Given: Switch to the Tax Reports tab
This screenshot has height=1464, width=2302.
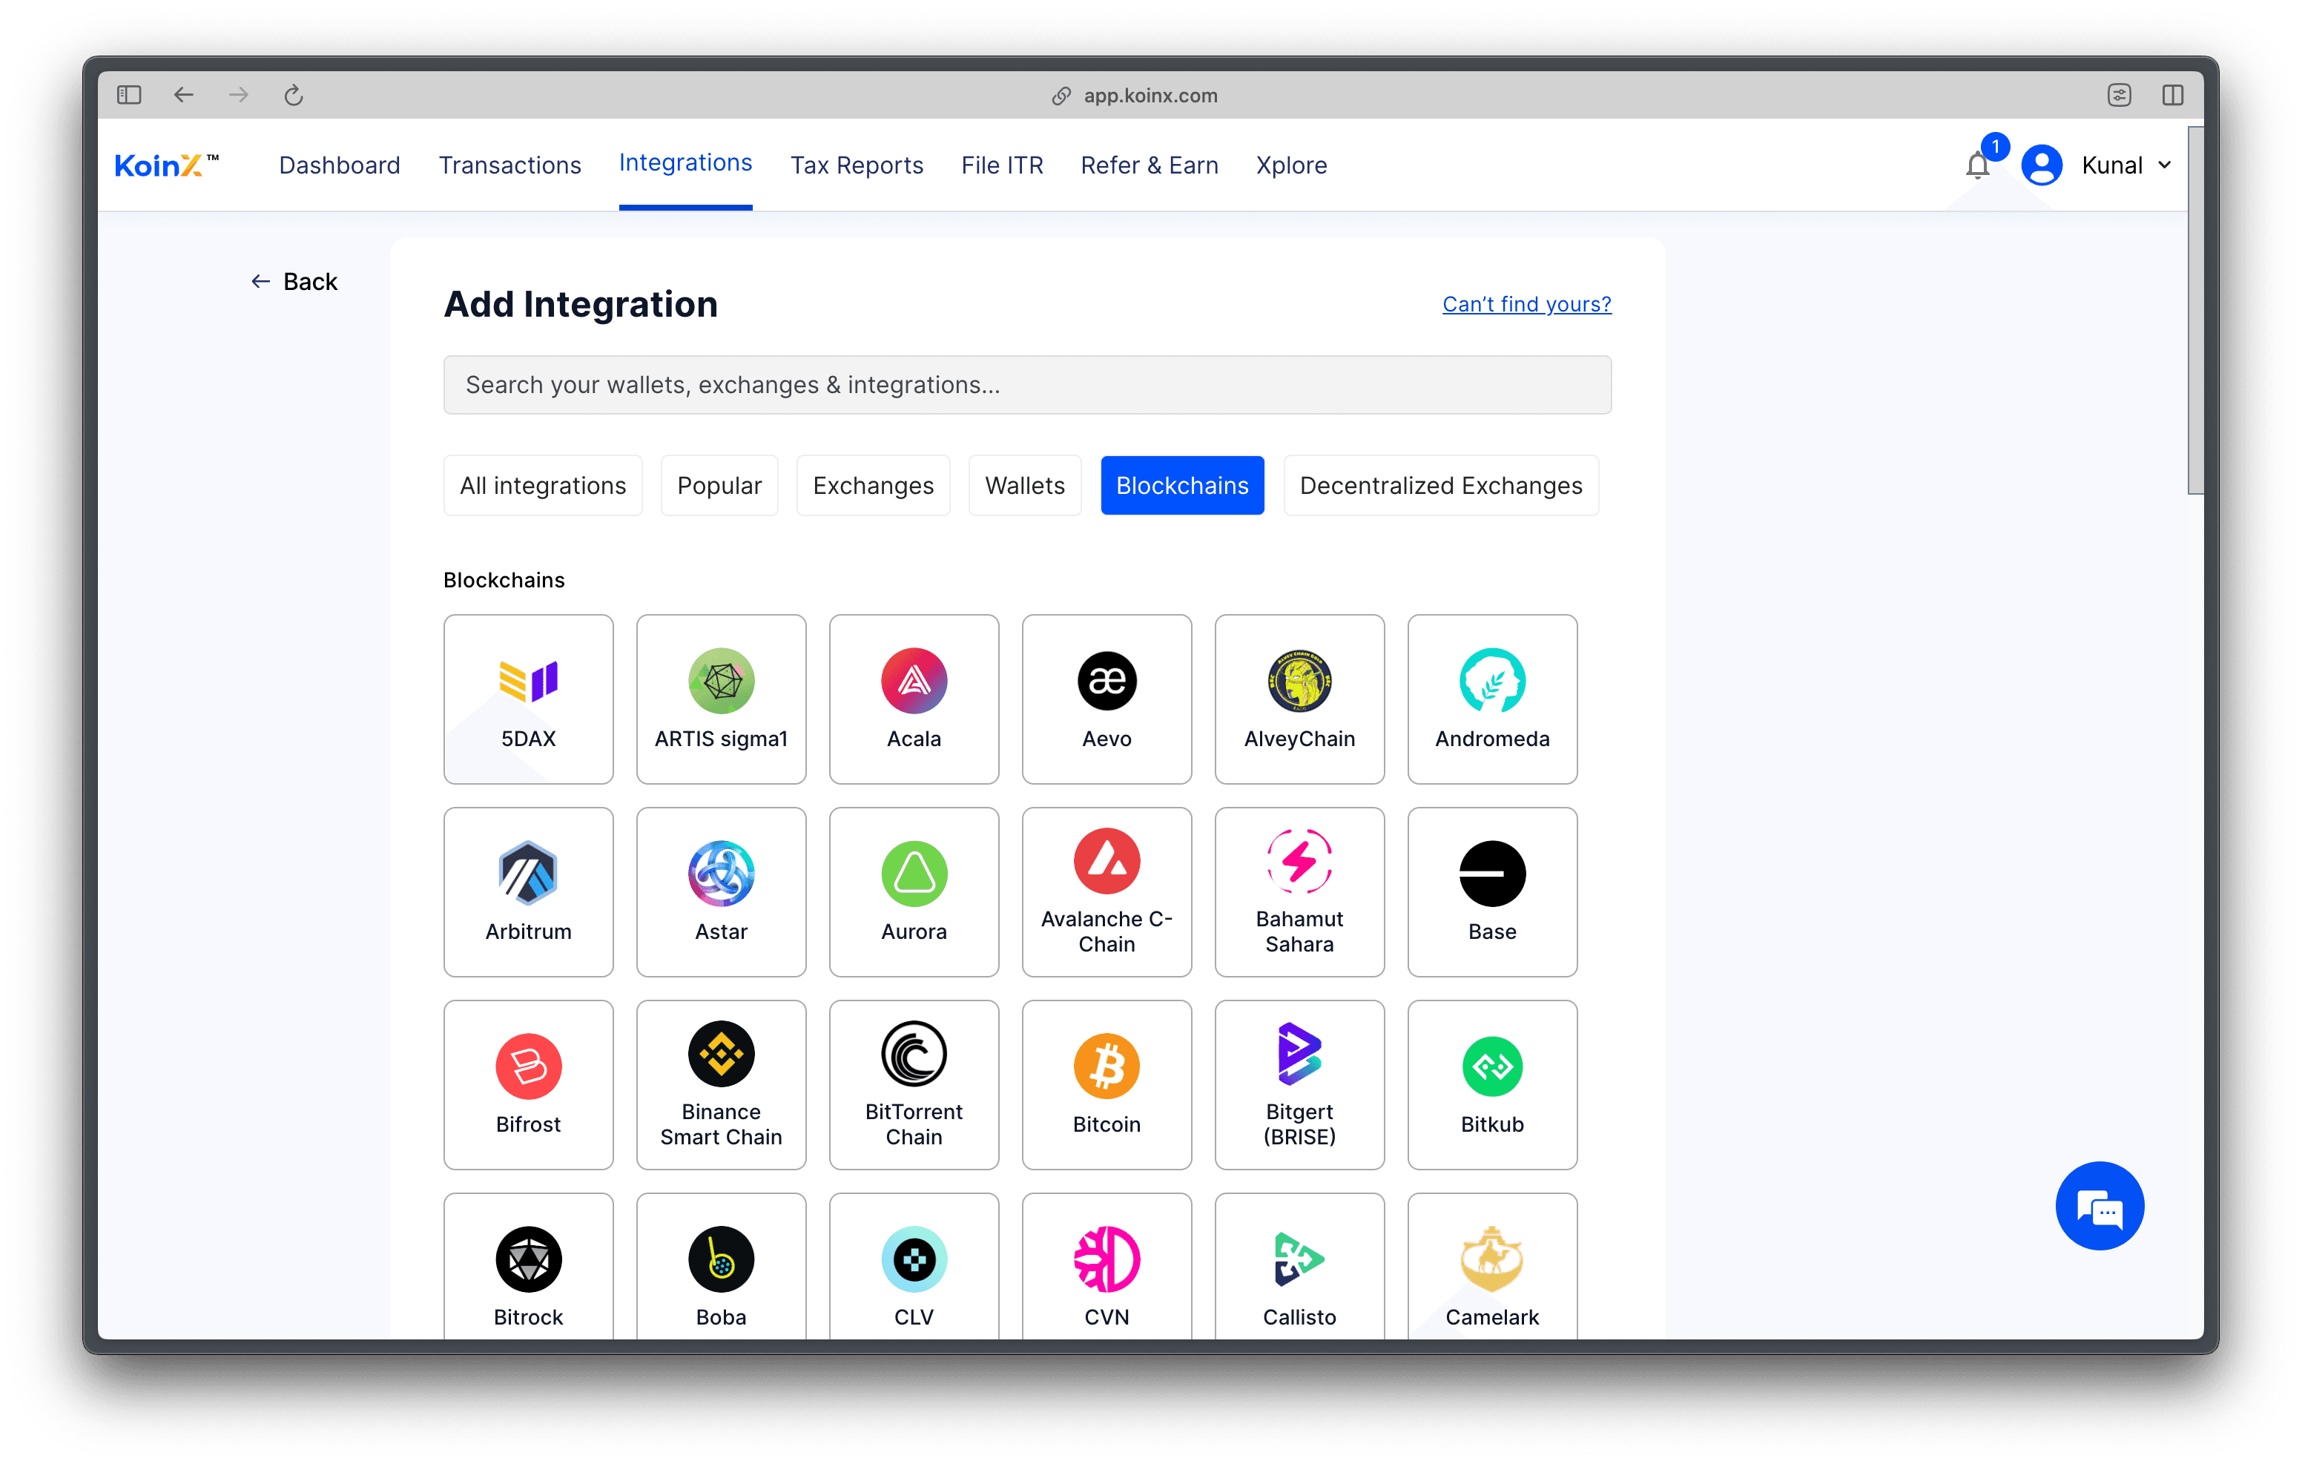Looking at the screenshot, I should [x=856, y=165].
